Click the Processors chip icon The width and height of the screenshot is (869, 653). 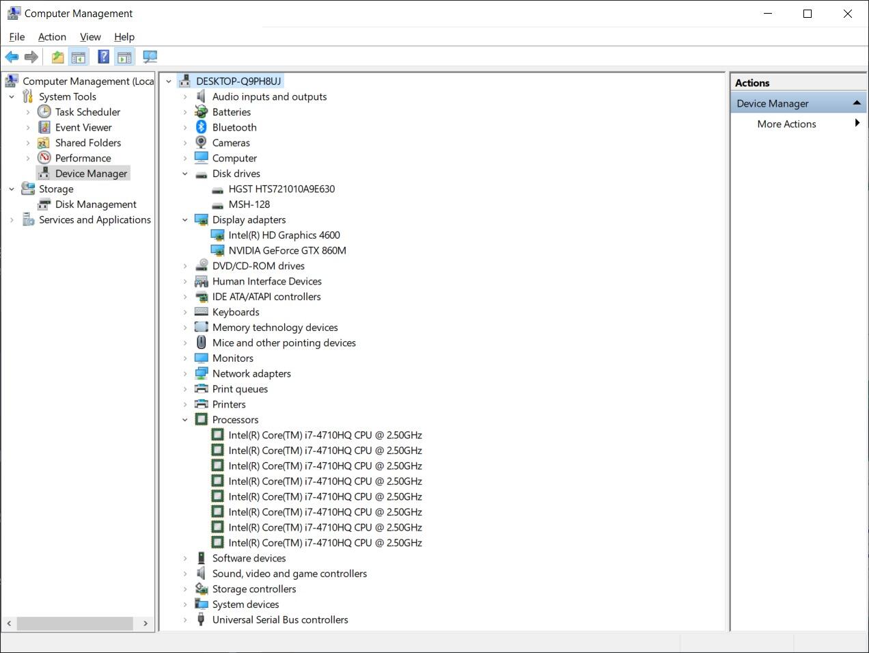(x=201, y=419)
